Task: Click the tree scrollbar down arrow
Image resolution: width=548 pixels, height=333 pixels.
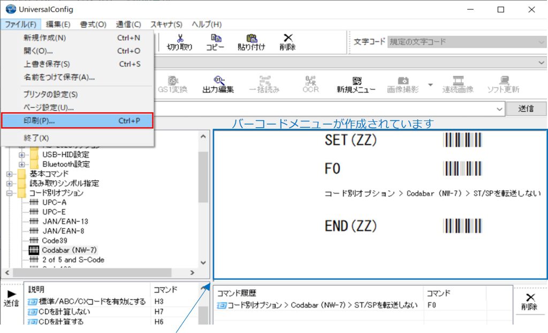Action: 203,262
